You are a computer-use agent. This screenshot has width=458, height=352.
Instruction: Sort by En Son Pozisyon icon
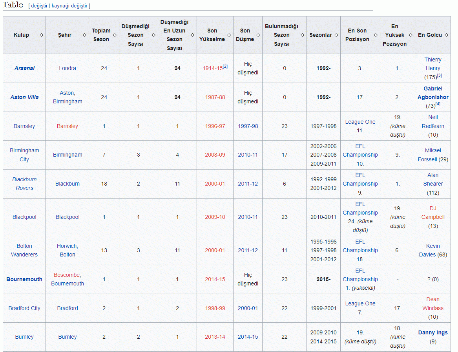click(x=376, y=35)
